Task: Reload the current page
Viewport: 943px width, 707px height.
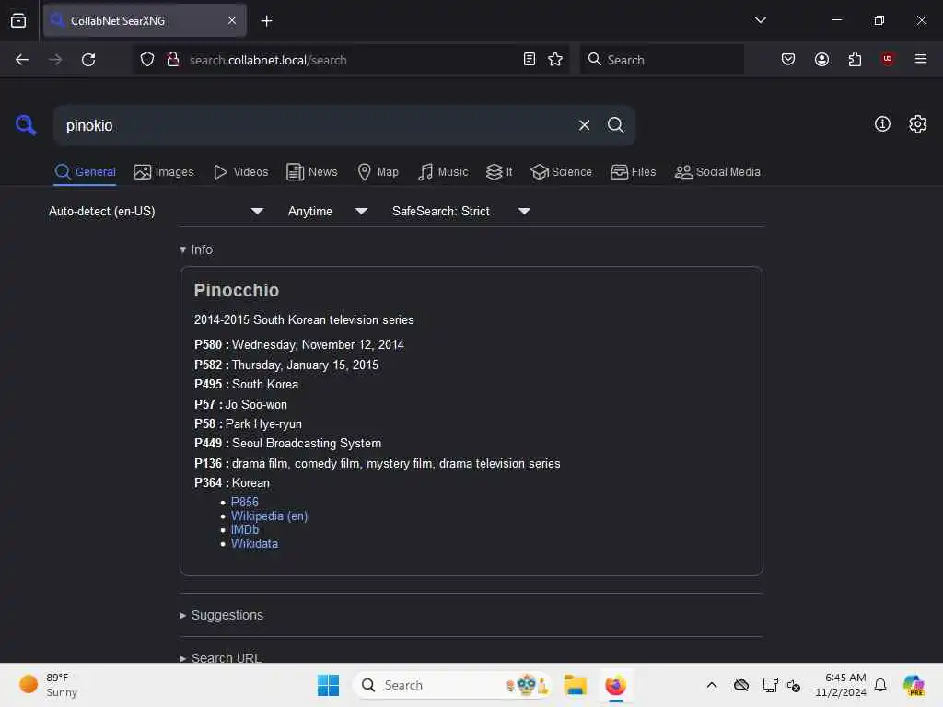Action: point(88,60)
